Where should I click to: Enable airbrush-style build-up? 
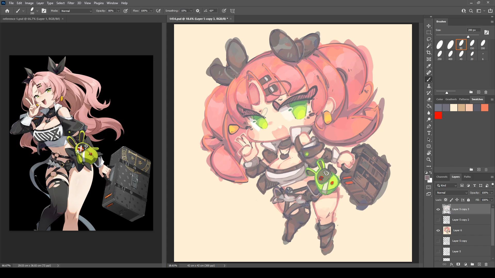[158, 11]
